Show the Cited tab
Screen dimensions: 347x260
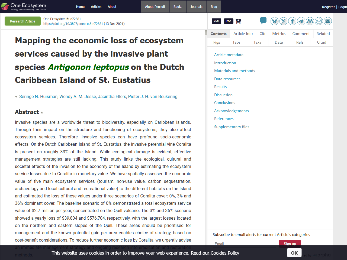tap(322, 42)
